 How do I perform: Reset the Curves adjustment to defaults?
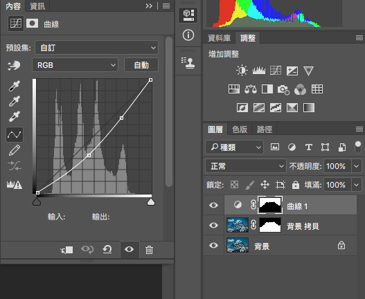[107, 249]
